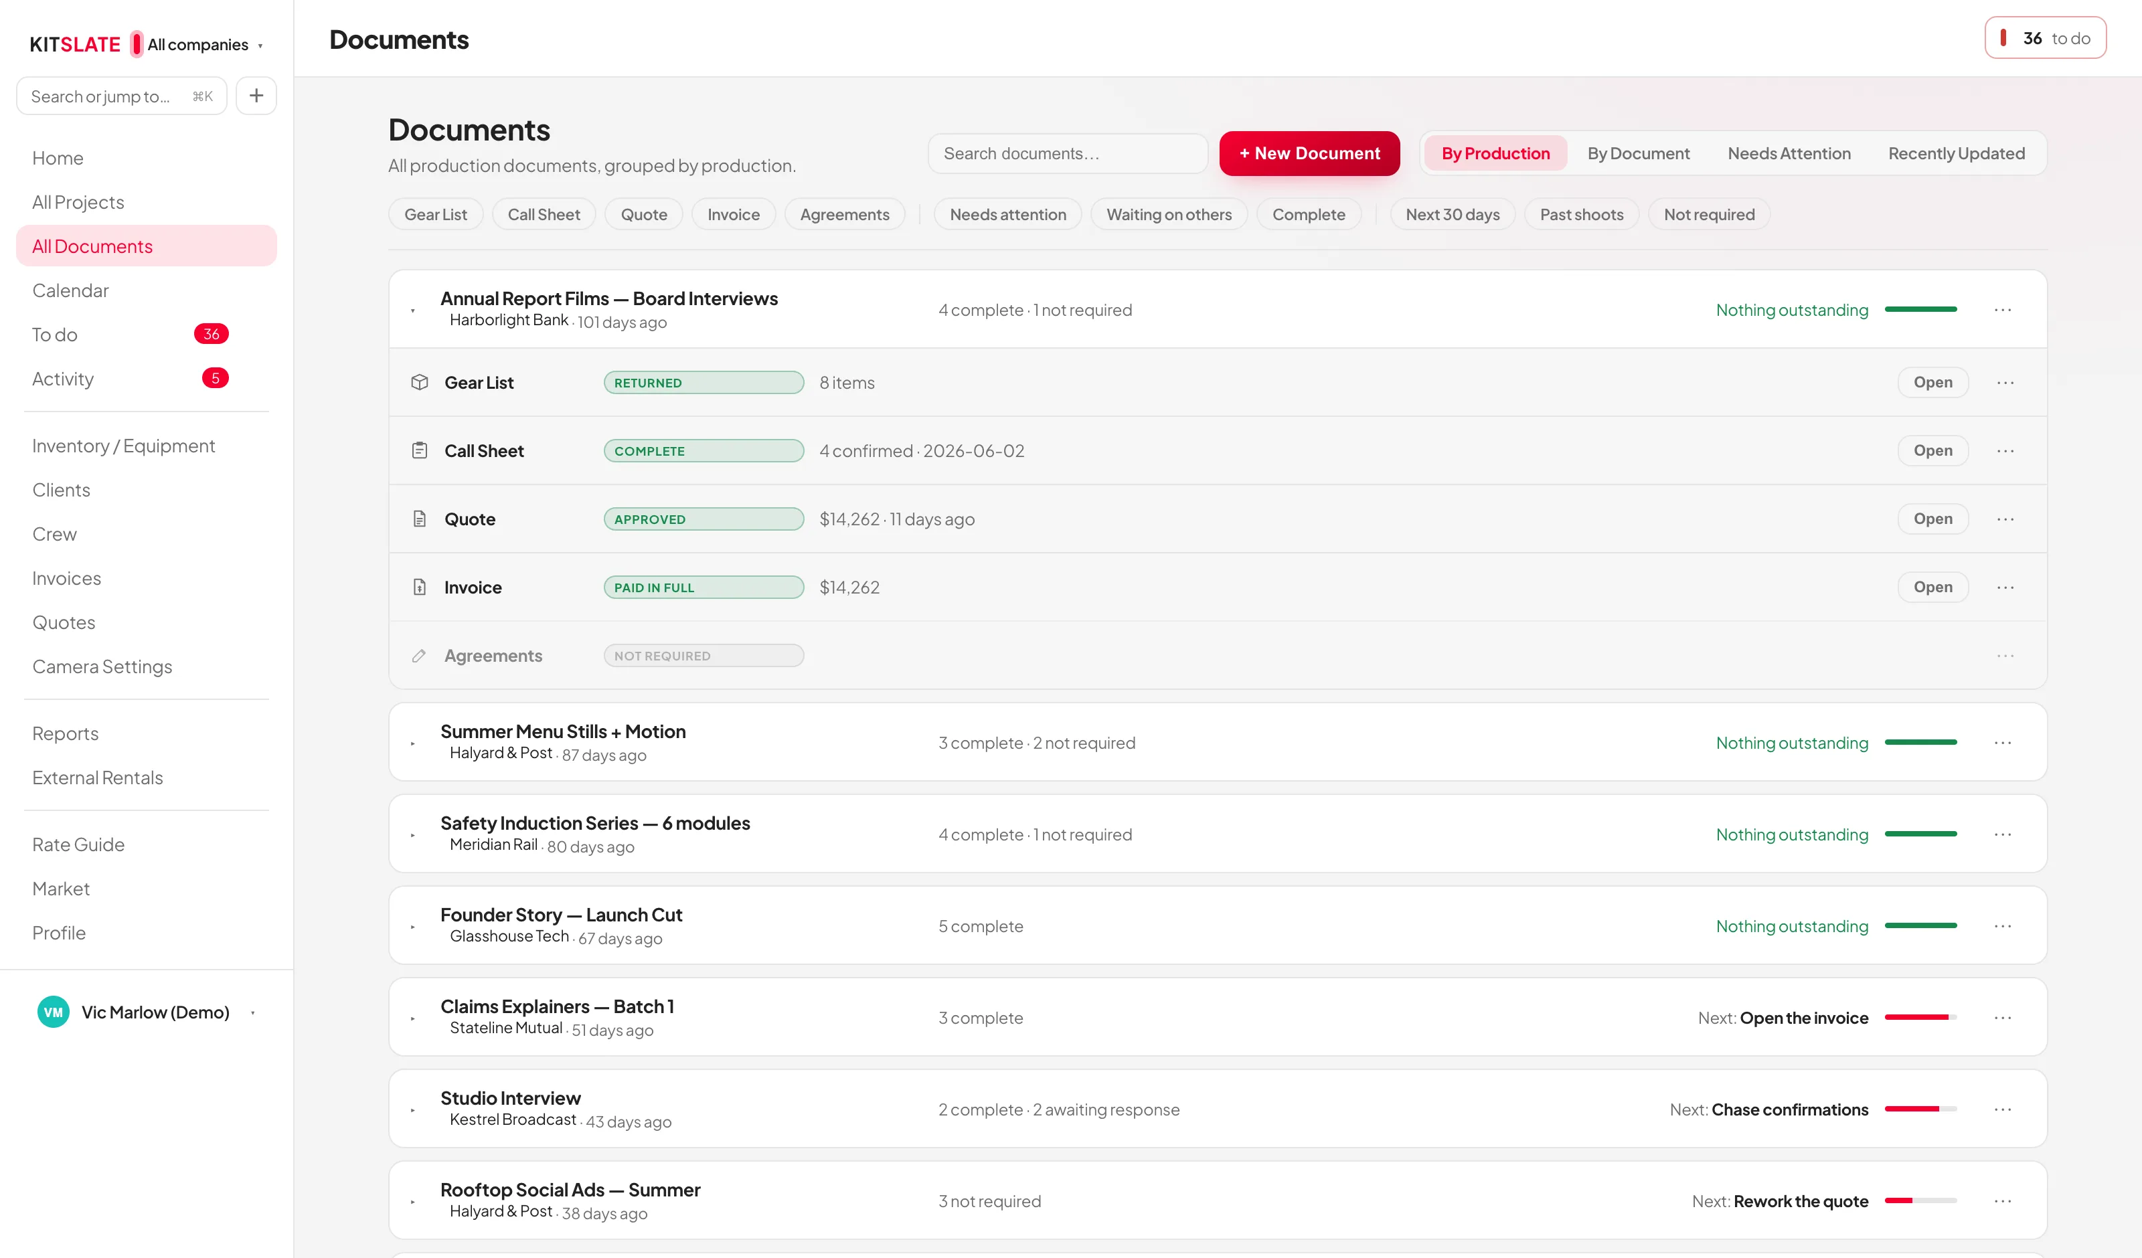
Task: Open the Gear List document
Action: point(1932,383)
